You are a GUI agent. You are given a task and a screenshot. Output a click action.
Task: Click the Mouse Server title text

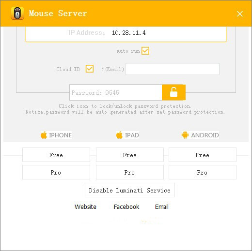click(x=58, y=14)
